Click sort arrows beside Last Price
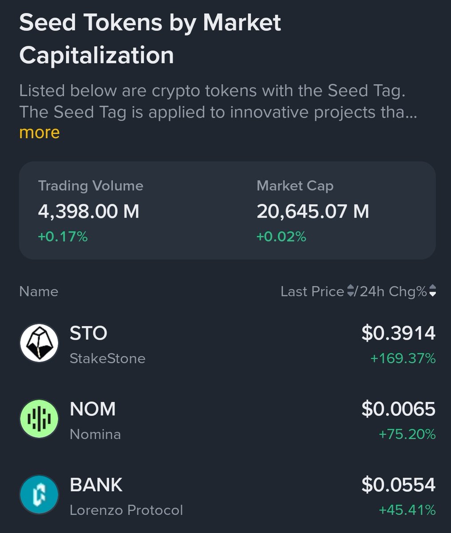 coord(350,291)
